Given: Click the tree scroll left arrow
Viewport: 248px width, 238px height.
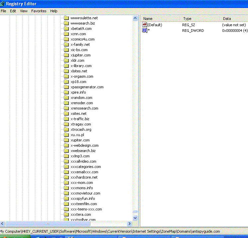Looking at the screenshot, I should 2,224.
